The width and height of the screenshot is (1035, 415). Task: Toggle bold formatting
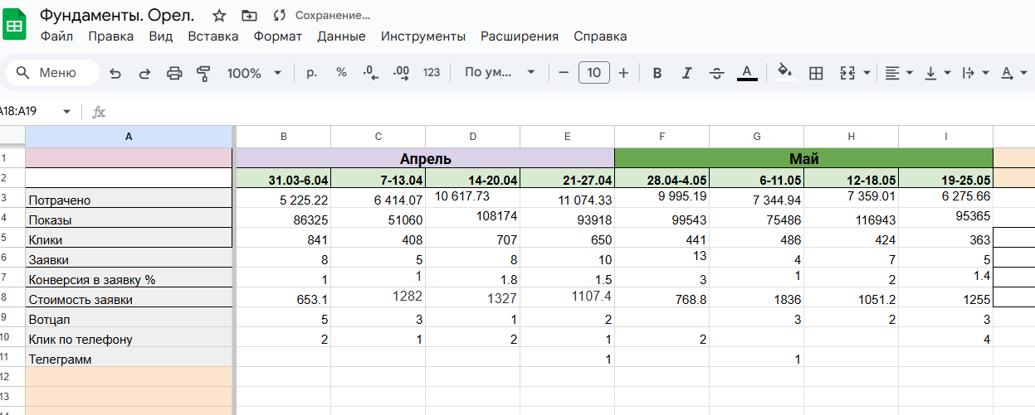[x=657, y=73]
